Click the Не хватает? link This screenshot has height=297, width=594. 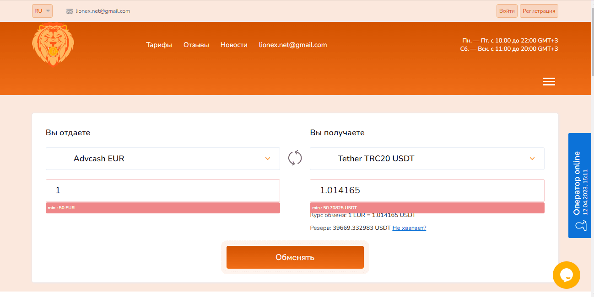(409, 228)
